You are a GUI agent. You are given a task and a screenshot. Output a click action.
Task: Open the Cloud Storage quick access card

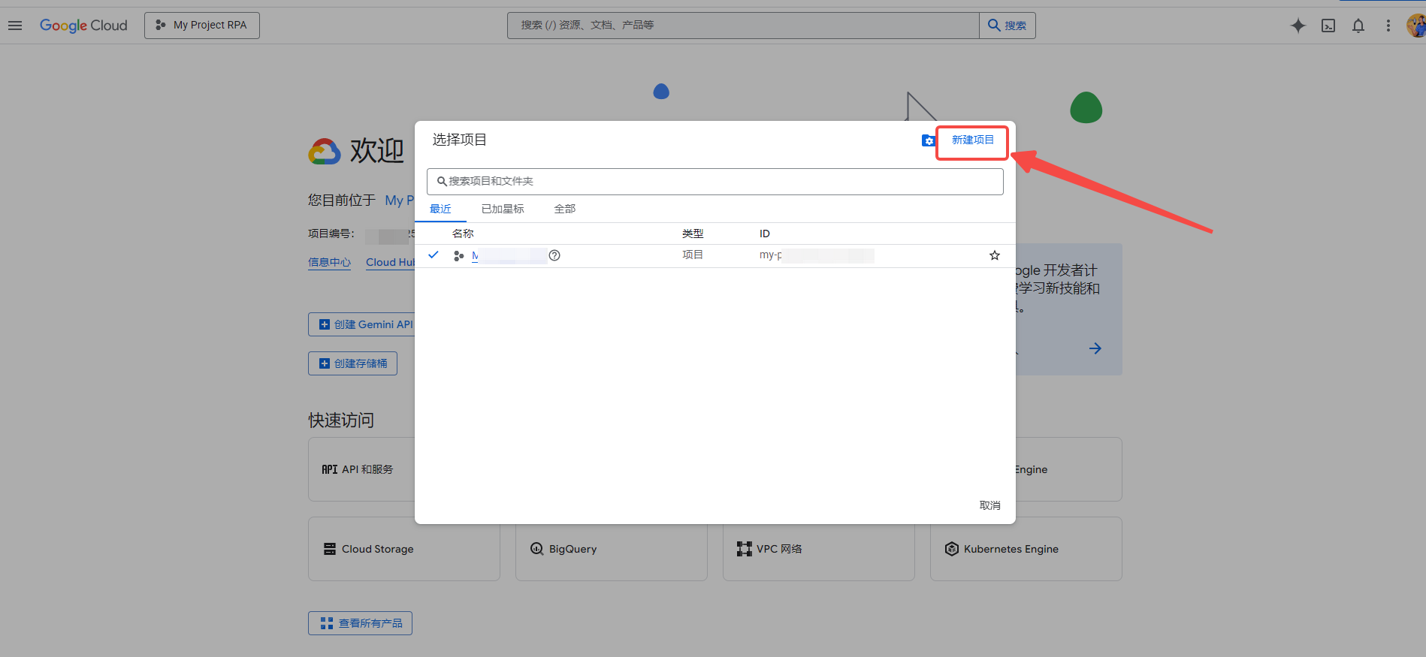click(404, 549)
